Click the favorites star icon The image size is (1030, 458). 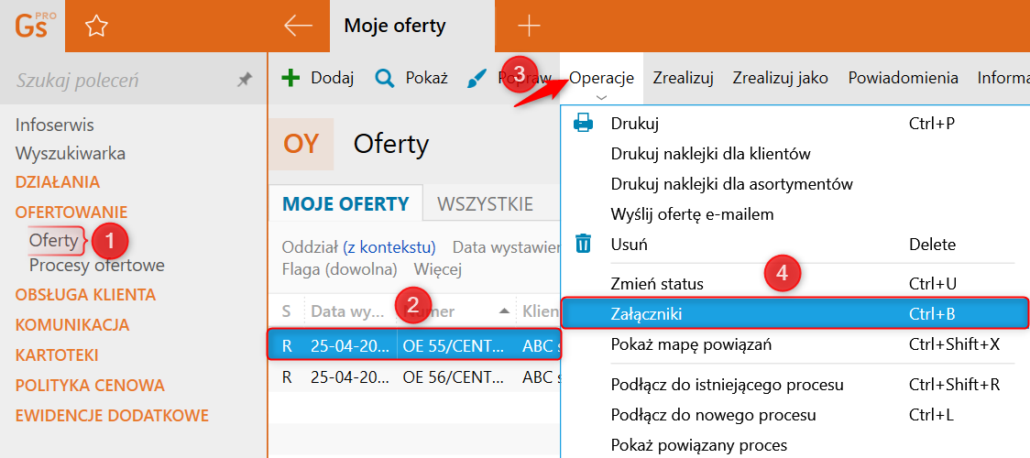[96, 27]
